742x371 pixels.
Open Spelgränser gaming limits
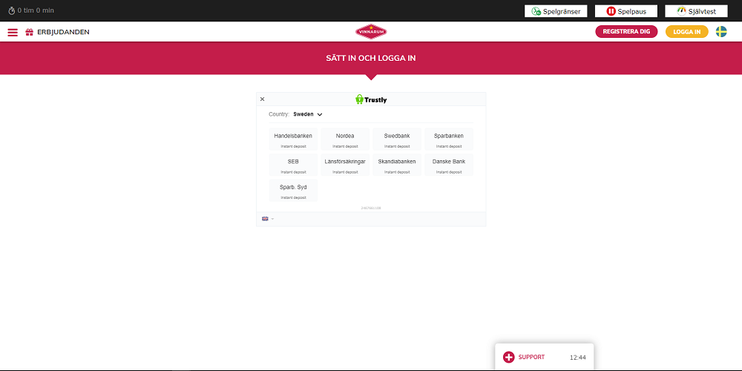pos(556,11)
